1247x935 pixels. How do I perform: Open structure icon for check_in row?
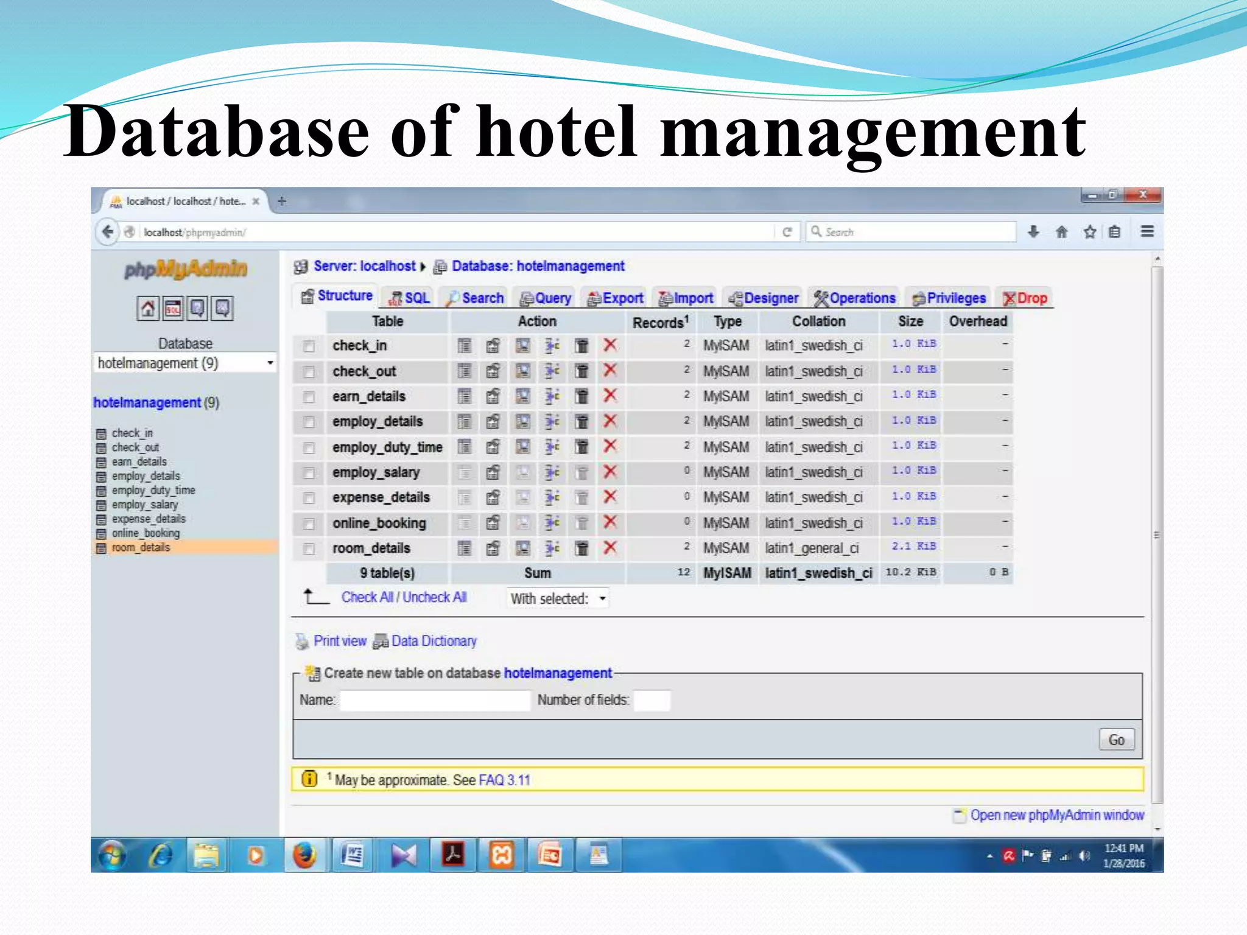coord(493,346)
